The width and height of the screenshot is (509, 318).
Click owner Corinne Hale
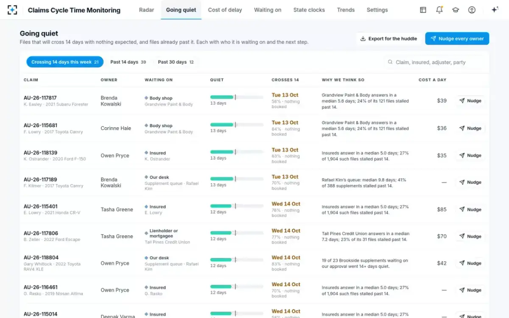point(116,128)
